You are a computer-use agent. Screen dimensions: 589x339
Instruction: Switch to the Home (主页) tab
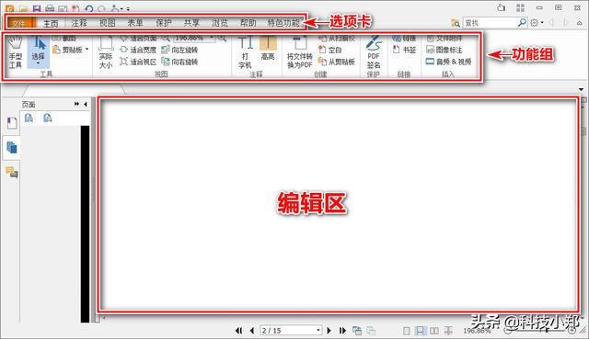click(51, 23)
